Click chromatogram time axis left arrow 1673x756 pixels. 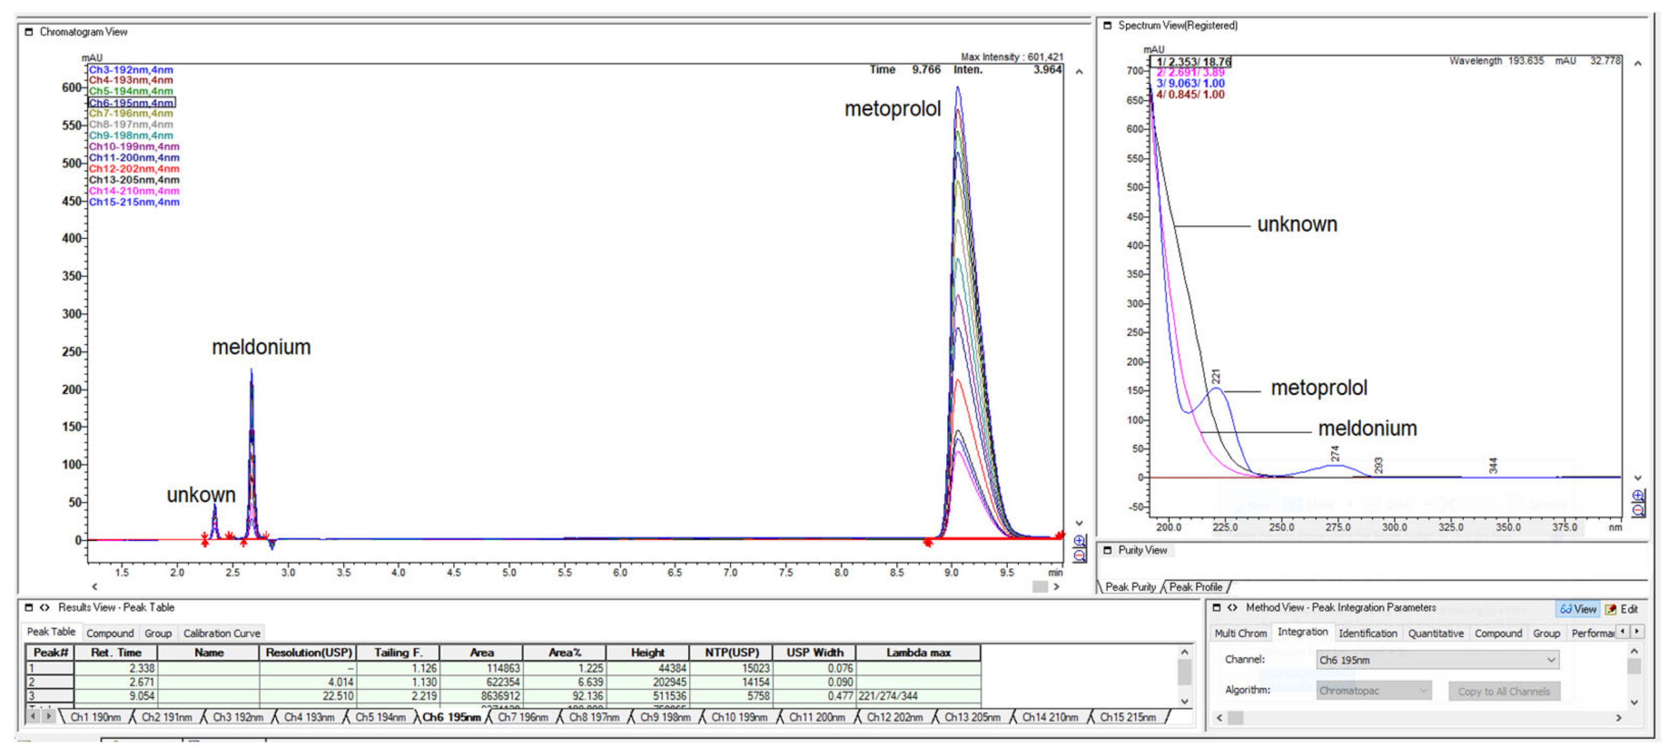[x=95, y=586]
